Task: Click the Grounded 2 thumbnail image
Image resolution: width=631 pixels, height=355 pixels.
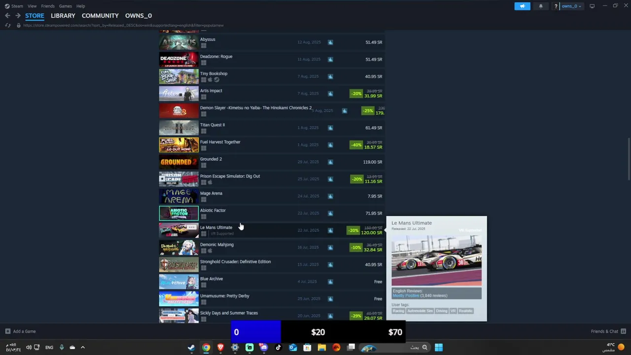Action: click(178, 162)
